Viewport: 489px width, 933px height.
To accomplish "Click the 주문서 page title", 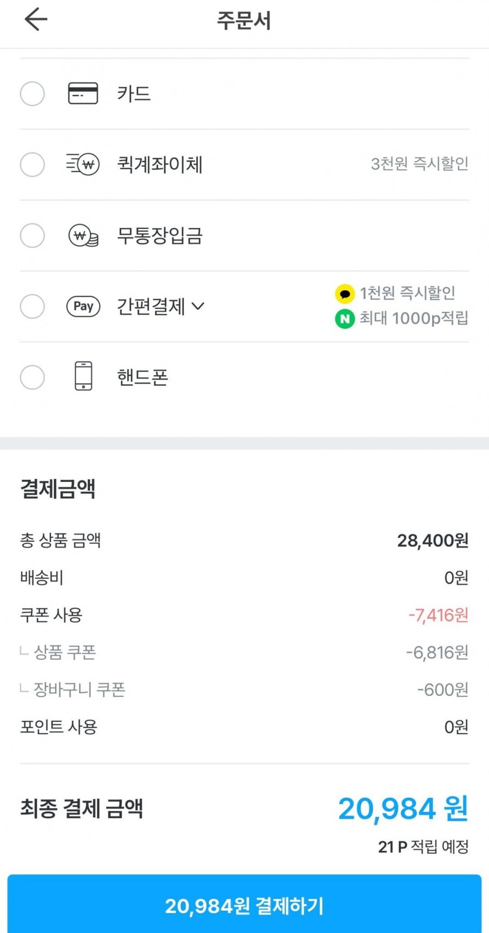I will (244, 21).
